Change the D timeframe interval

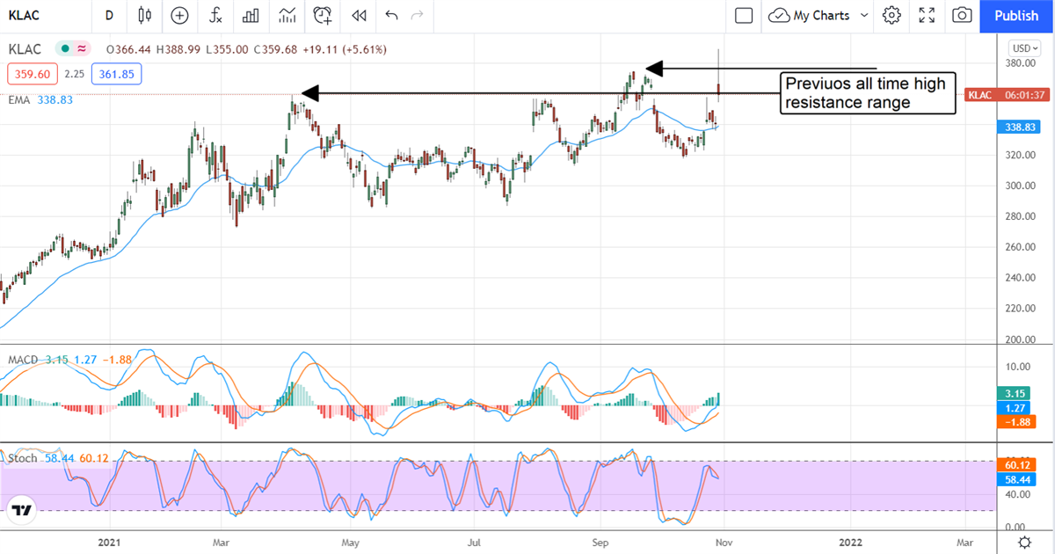(x=109, y=15)
